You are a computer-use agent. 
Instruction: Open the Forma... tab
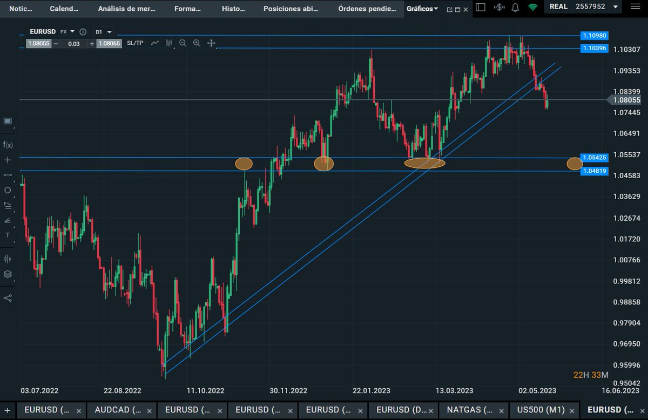[x=188, y=9]
